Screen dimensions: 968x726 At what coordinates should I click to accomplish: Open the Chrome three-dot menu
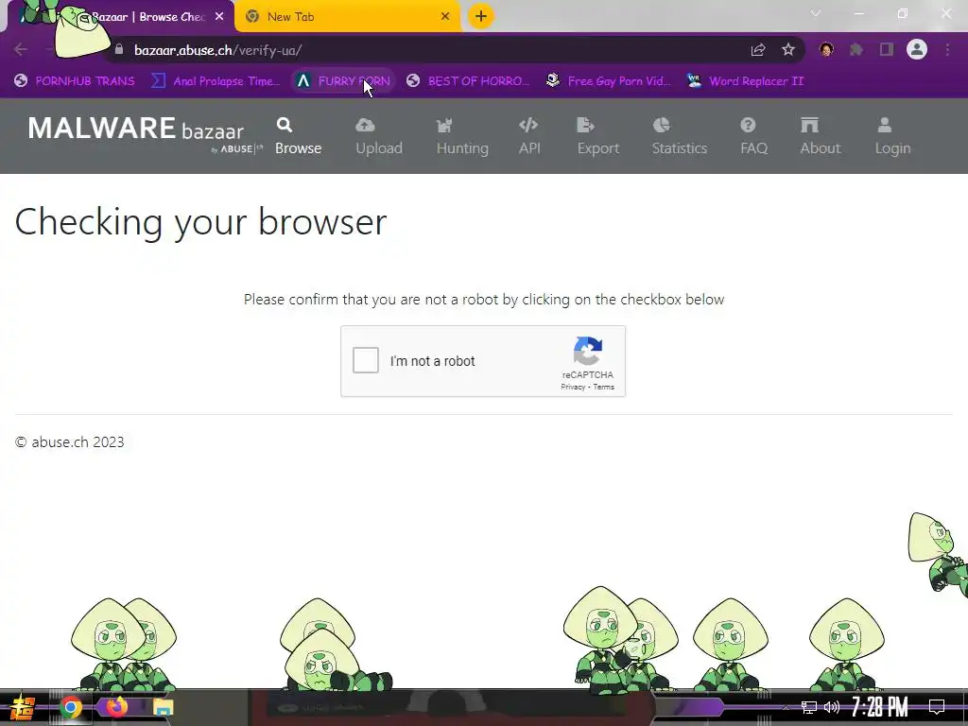click(947, 50)
